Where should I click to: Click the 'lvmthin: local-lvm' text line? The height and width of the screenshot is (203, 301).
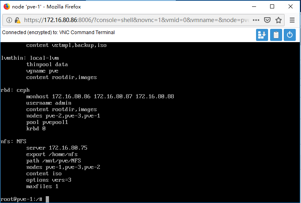[30, 58]
